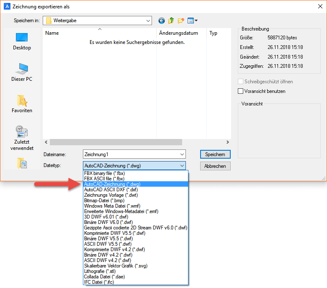
Task: Click the Abbrechen button
Action: 215,166
